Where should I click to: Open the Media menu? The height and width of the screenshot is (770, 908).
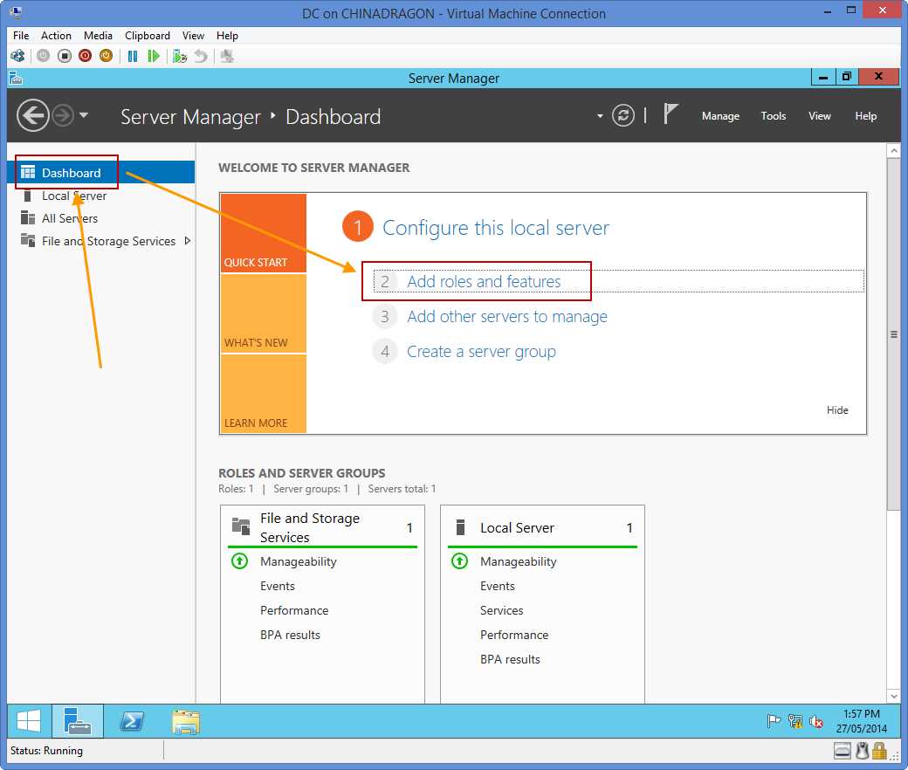98,35
